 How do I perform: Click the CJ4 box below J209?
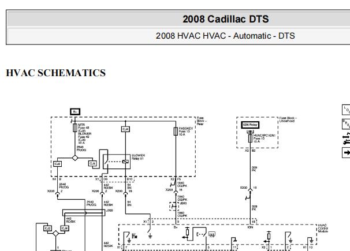[65, 228]
